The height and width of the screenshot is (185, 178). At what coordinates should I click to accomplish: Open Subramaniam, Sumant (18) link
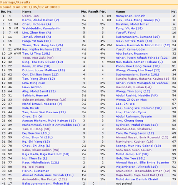pyautogui.click(x=138, y=37)
